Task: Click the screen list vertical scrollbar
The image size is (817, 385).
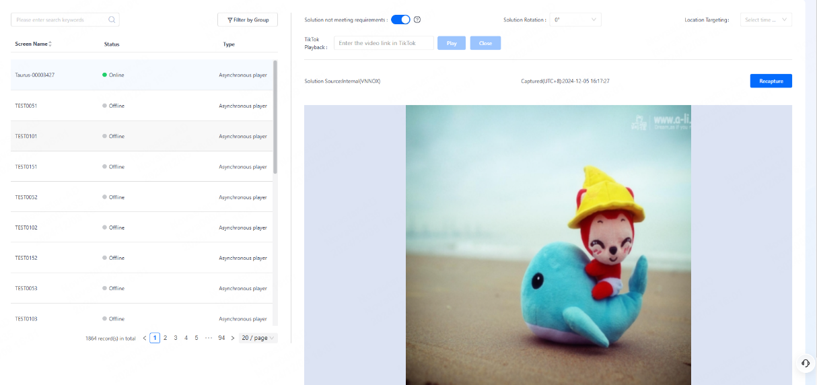Action: click(x=275, y=118)
